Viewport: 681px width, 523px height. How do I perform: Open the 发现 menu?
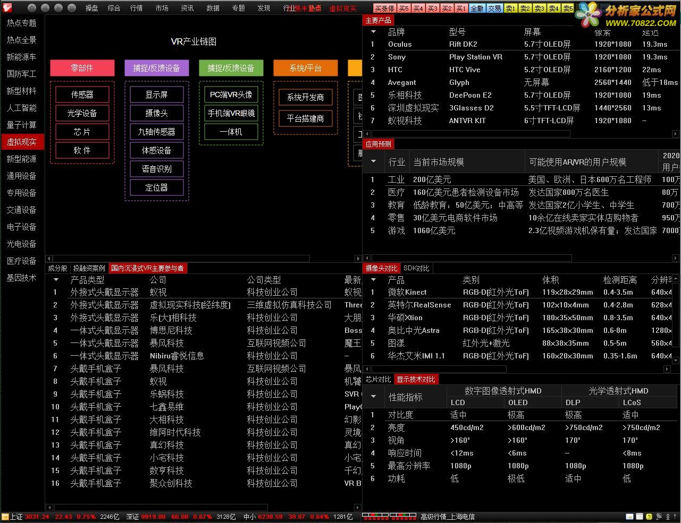tap(264, 8)
